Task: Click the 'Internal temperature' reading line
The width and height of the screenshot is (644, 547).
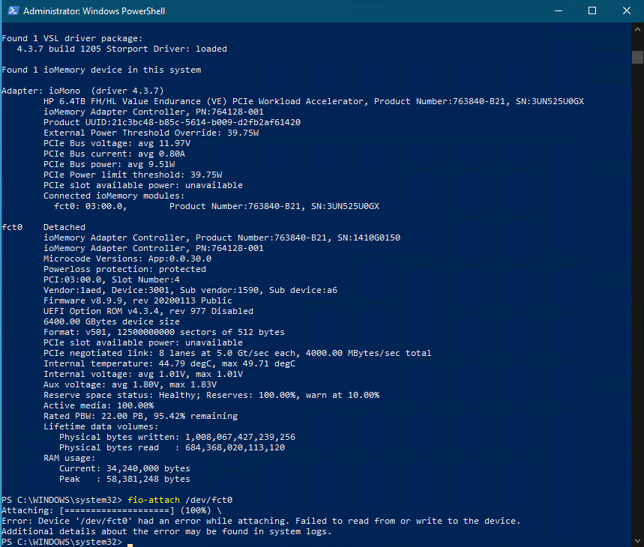Action: tap(169, 363)
